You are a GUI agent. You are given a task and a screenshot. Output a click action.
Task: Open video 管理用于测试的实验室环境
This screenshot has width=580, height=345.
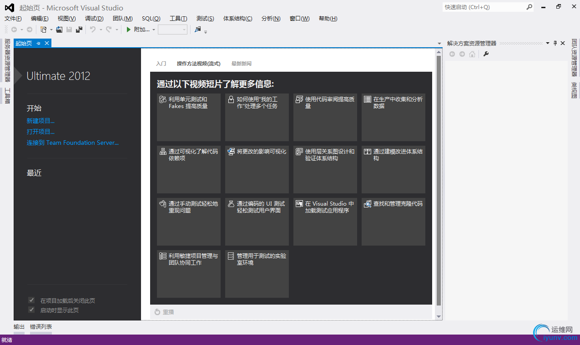tap(257, 274)
